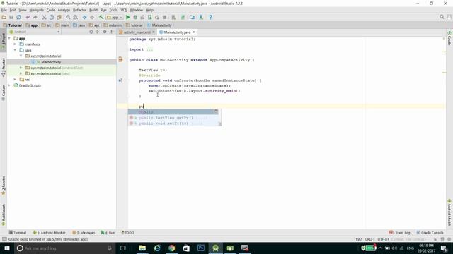Screen dimensions: 453x254
Task: Click the Cut scissors icon
Action: pos(44,17)
